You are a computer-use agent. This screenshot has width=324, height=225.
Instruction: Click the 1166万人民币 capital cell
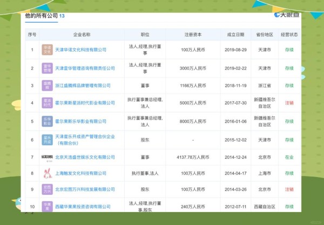click(x=193, y=86)
